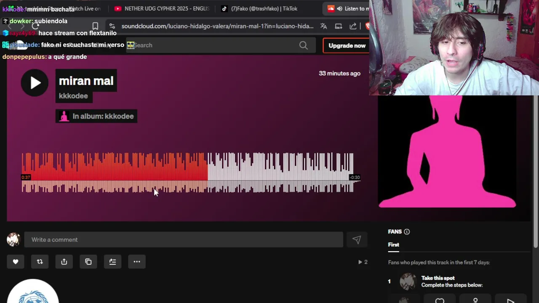Click the Write a comment field
This screenshot has height=303, width=539.
pyautogui.click(x=184, y=239)
